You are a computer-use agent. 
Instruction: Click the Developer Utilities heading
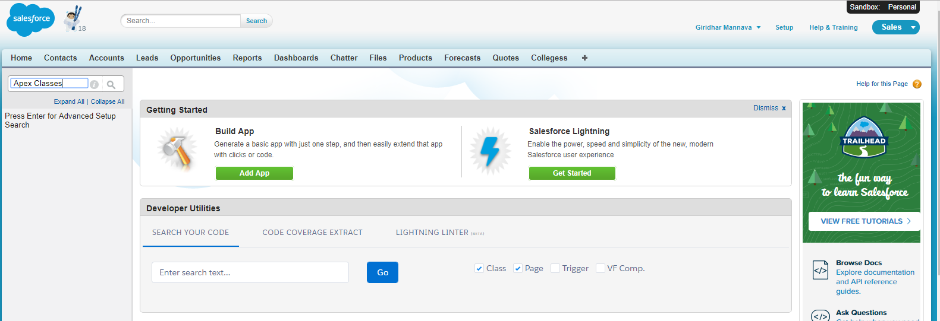tap(183, 208)
